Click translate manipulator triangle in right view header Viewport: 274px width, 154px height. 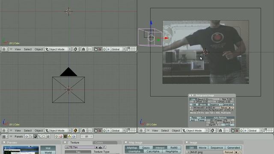(x=237, y=130)
